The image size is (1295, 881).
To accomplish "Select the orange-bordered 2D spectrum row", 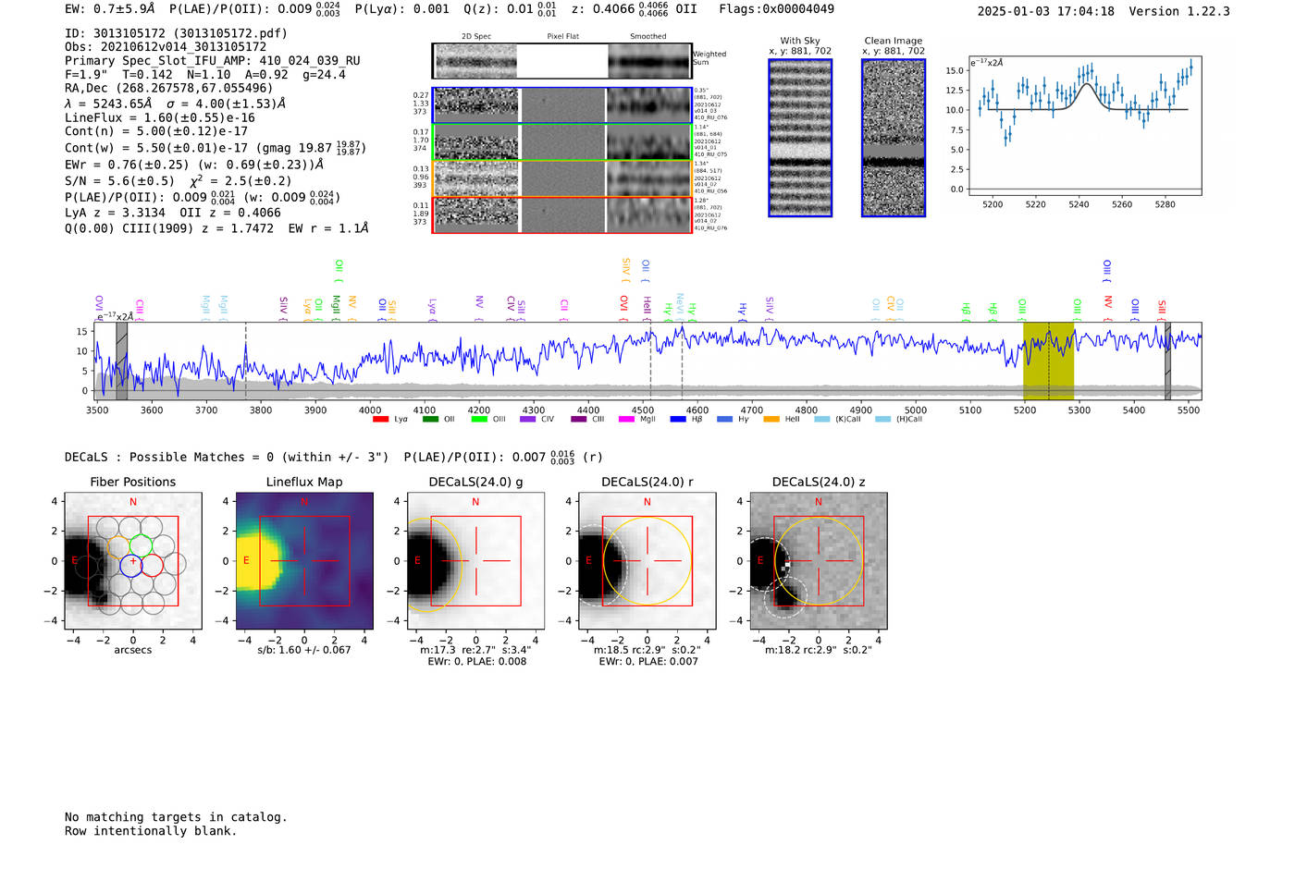I will click(562, 178).
